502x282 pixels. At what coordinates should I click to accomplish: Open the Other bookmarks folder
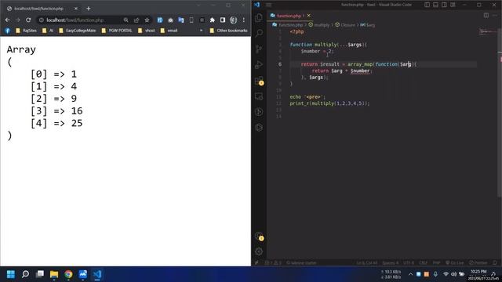228,31
